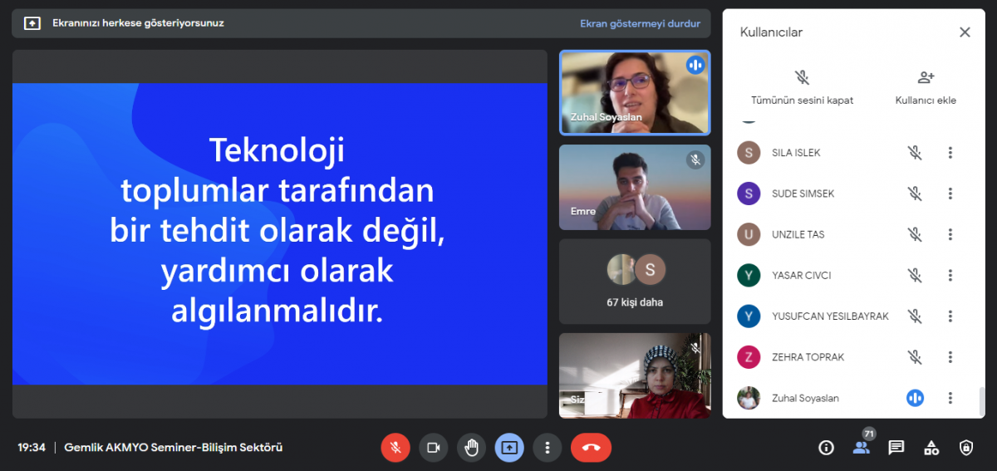The width and height of the screenshot is (997, 471).
Task: Select ZEHRA TOPRAK avatar
Action: coord(749,357)
